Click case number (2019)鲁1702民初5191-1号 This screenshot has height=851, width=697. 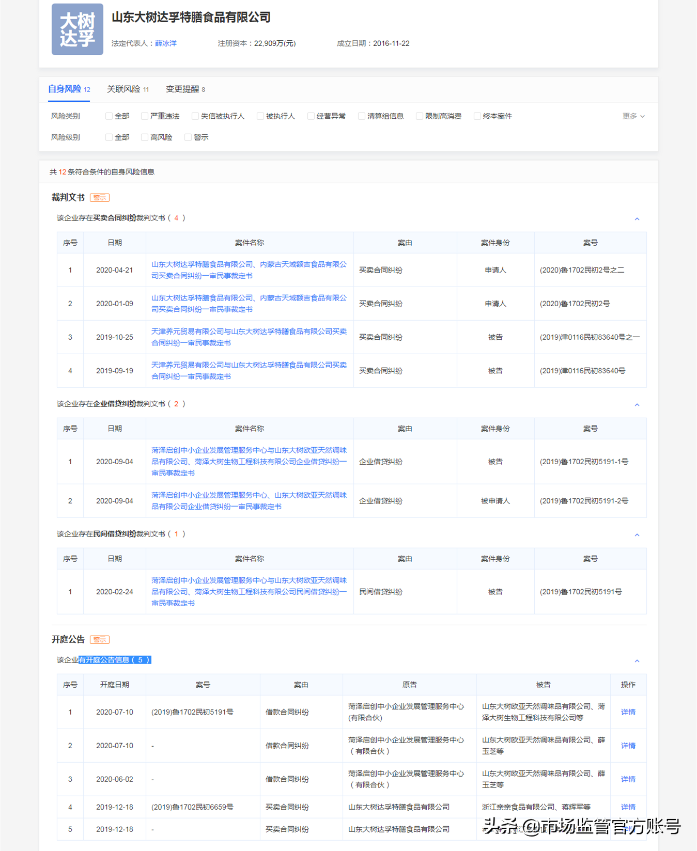(x=584, y=462)
